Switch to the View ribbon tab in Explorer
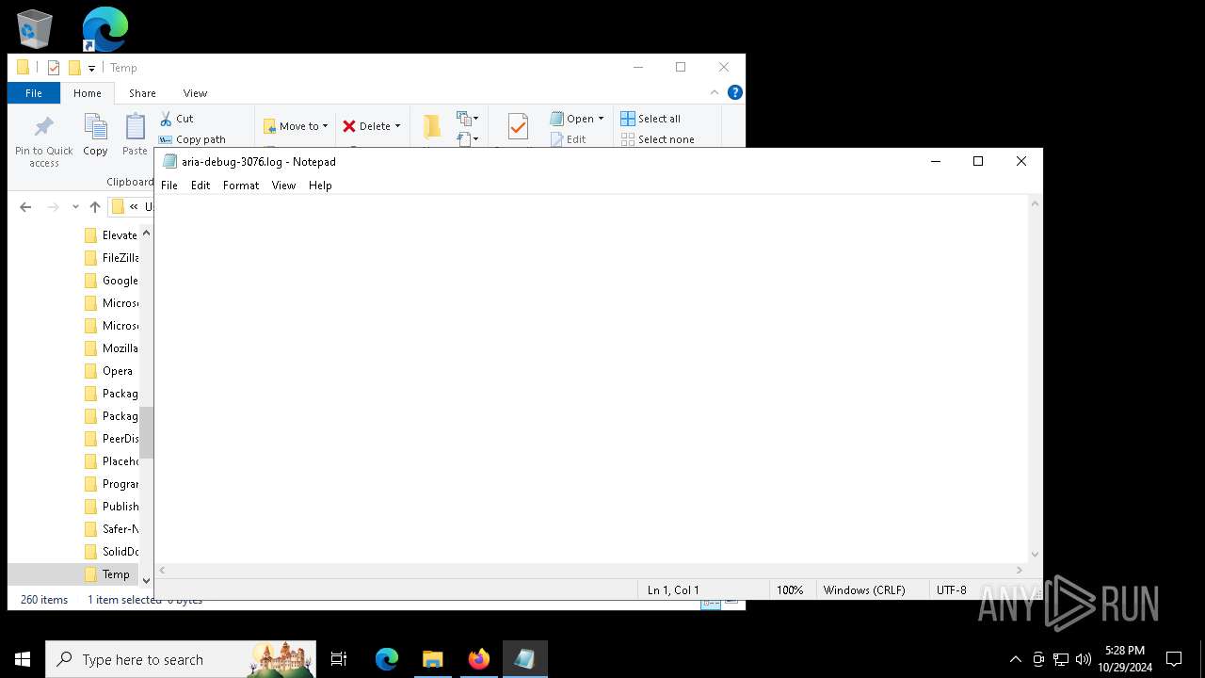This screenshot has height=678, width=1205. click(195, 93)
